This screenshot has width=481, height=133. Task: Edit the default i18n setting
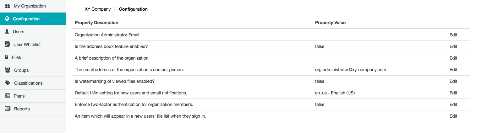coord(453,93)
